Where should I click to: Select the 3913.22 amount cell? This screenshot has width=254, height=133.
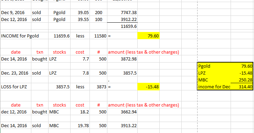click(x=122, y=125)
